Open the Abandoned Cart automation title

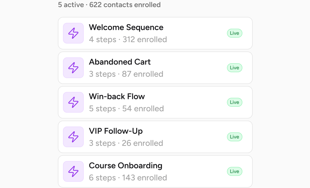[120, 62]
